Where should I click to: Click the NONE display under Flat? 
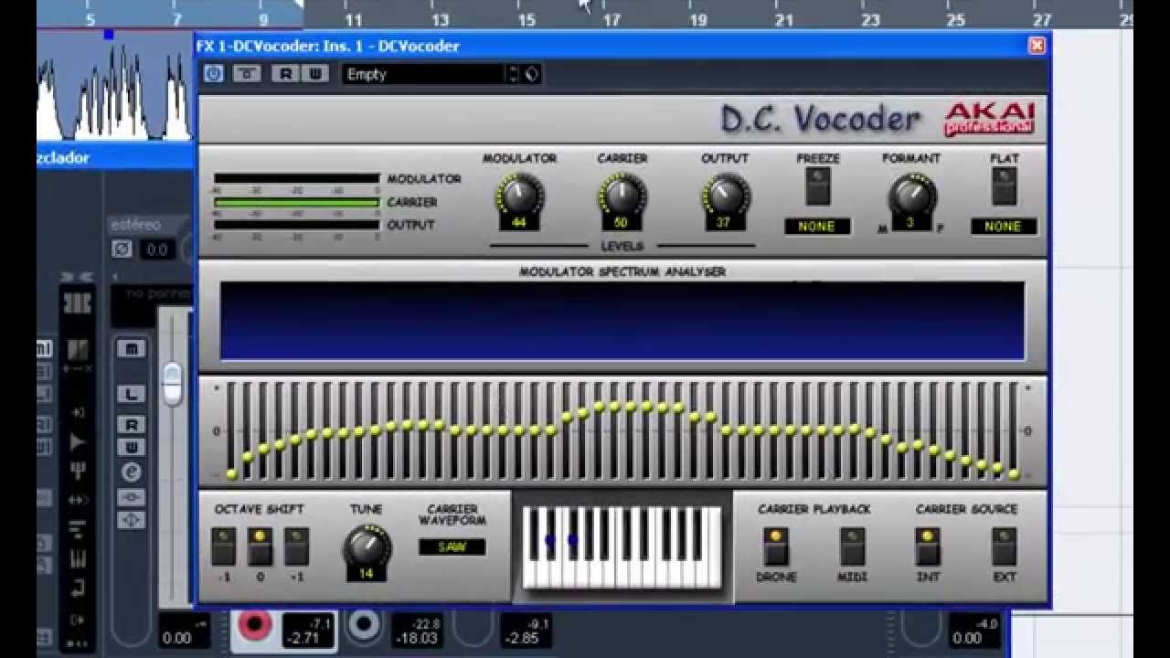(x=1004, y=226)
